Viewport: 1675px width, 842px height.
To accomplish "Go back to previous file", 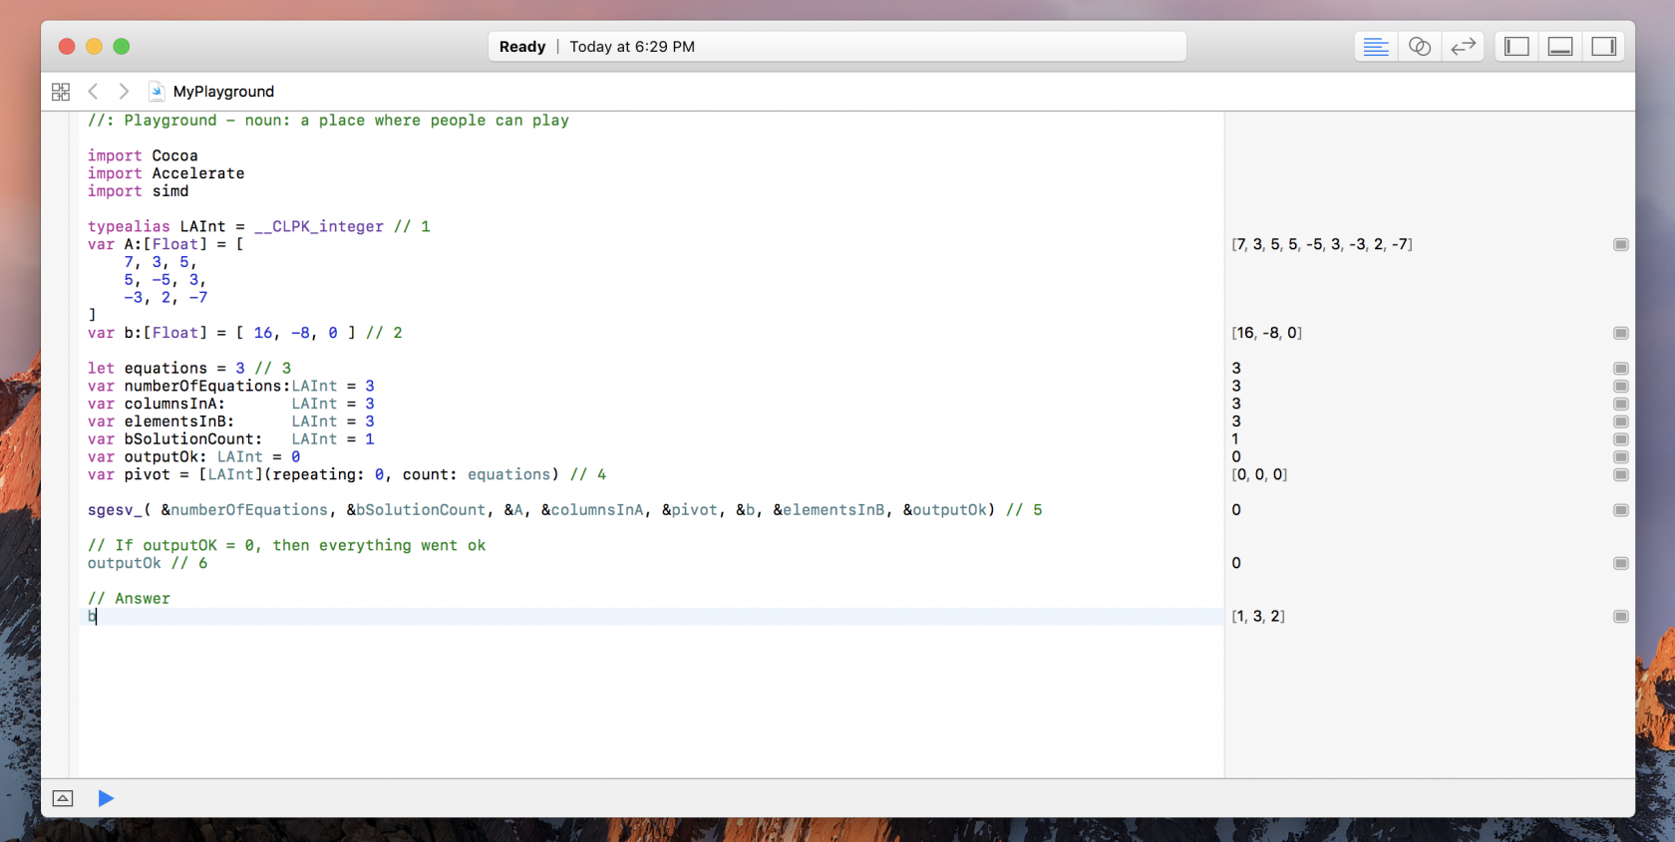I will [93, 92].
